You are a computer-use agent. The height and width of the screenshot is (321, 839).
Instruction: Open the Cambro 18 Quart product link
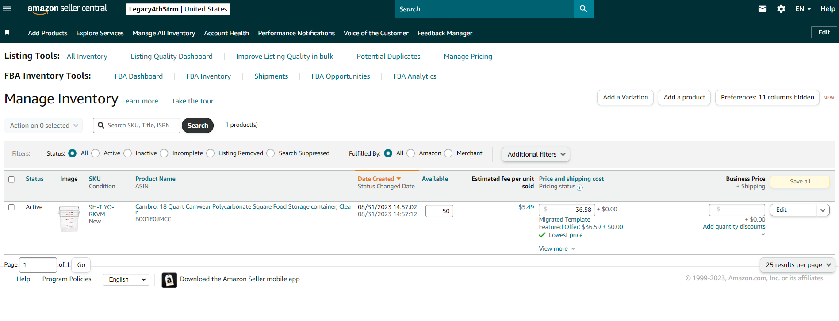tap(243, 209)
